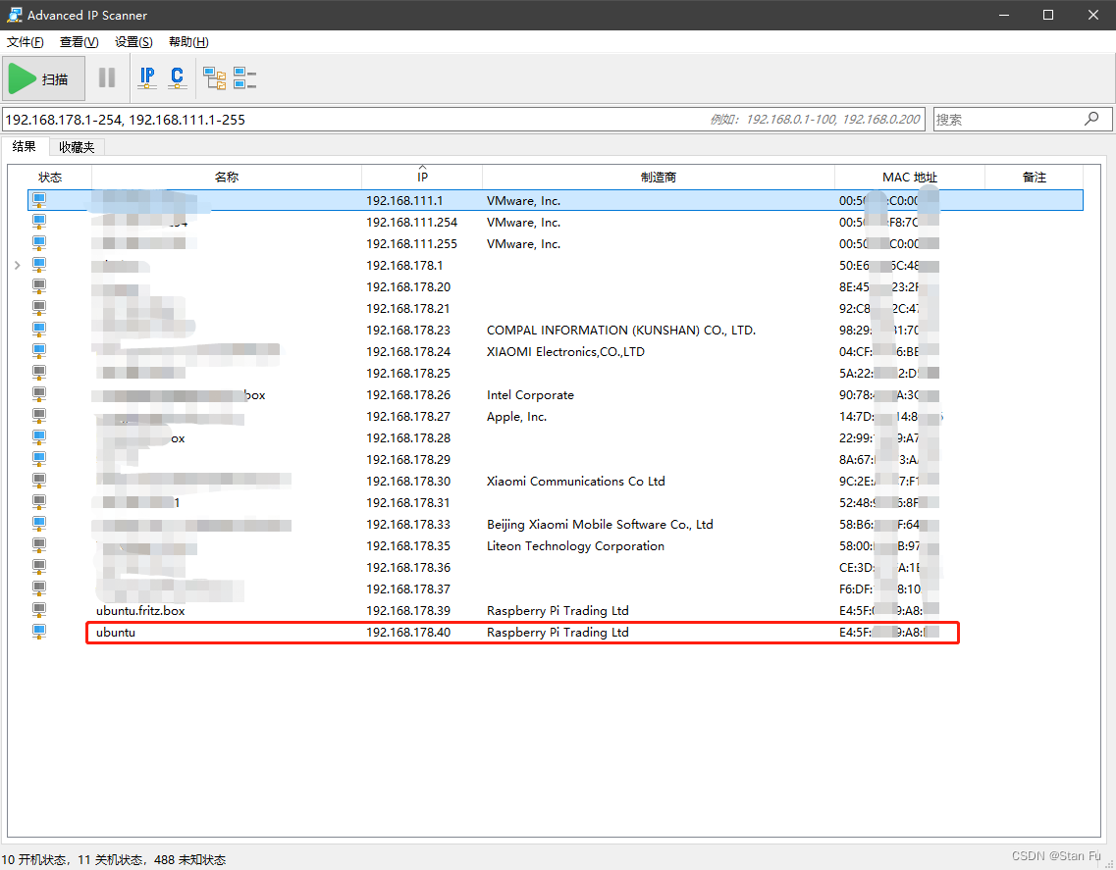Screen dimensions: 1116x870
Task: Select the 结果 tab
Action: [25, 147]
